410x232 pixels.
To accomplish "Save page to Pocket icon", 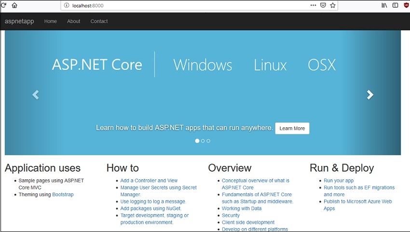I will pyautogui.click(x=323, y=5).
